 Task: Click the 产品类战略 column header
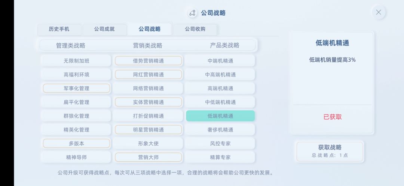click(x=224, y=46)
